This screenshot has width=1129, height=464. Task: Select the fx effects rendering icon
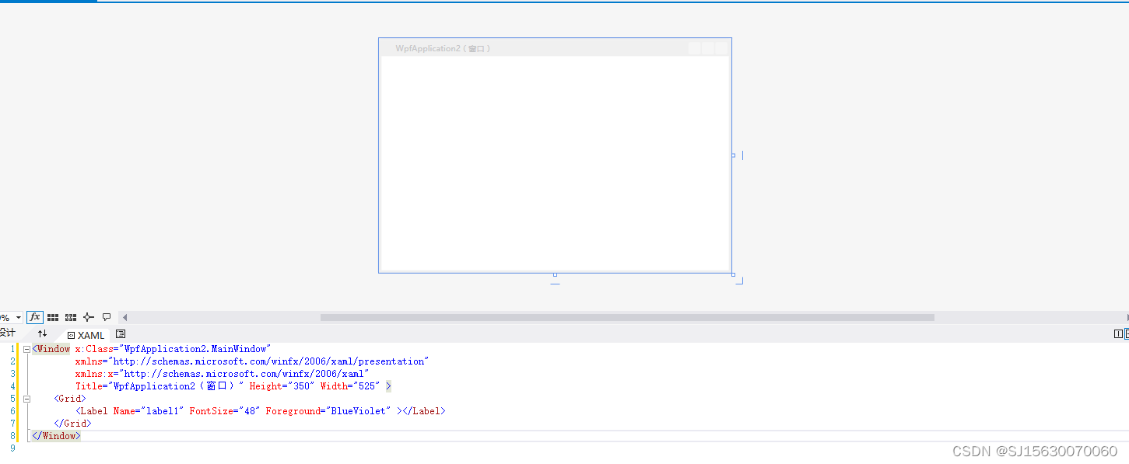click(35, 317)
